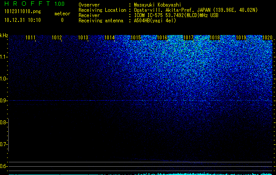The image size is (276, 175).
Task: Click the 1014 time marker
Action: (110, 38)
